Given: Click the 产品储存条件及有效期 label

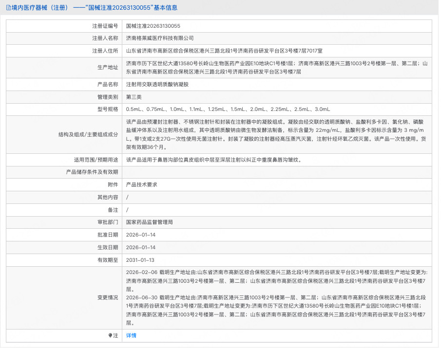Looking at the screenshot, I should [92, 172].
